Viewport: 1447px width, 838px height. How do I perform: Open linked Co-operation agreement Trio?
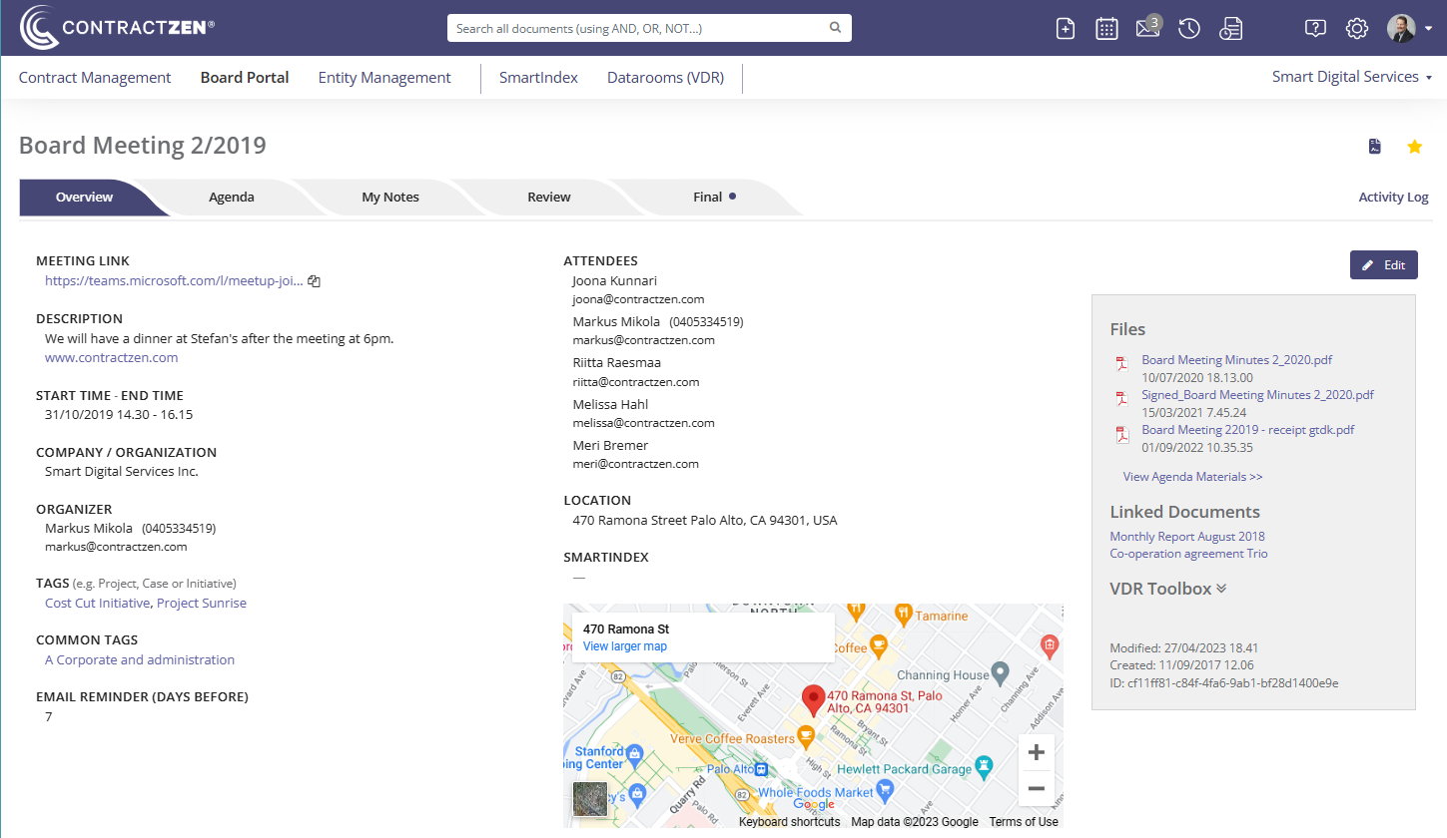1188,554
